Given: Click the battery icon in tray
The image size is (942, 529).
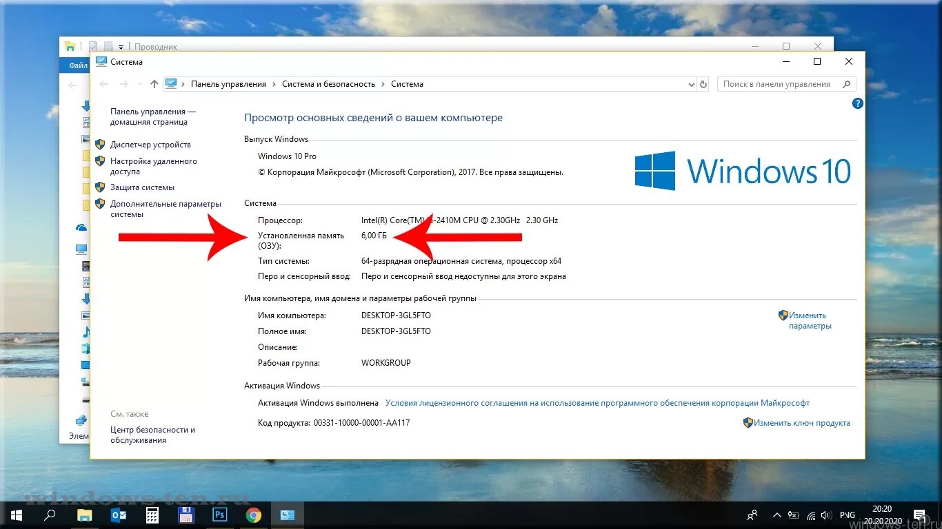Looking at the screenshot, I should 794,515.
